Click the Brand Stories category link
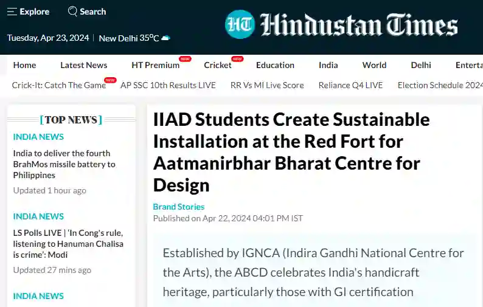 [x=179, y=207]
